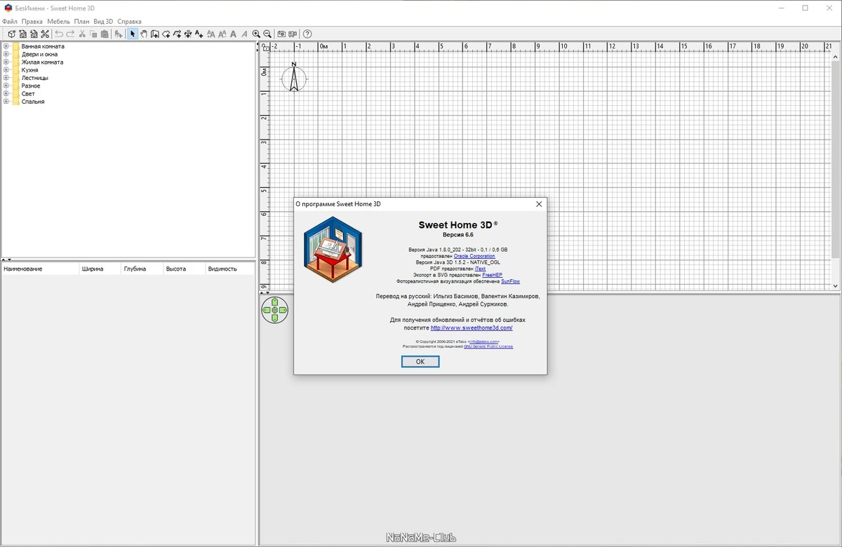Viewport: 842px width, 547px height.
Task: Select the Add text tool
Action: 199,34
